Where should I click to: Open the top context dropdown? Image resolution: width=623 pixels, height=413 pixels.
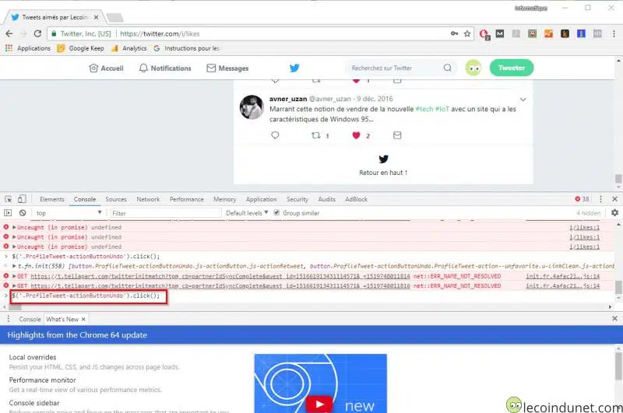[69, 213]
